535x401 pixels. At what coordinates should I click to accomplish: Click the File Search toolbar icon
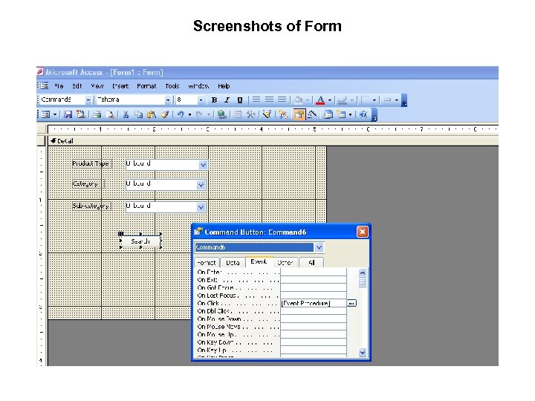(80, 114)
